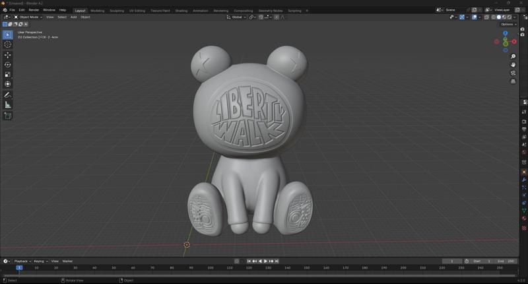528x284 pixels.
Task: Select the Select Box tool
Action: click(7, 35)
